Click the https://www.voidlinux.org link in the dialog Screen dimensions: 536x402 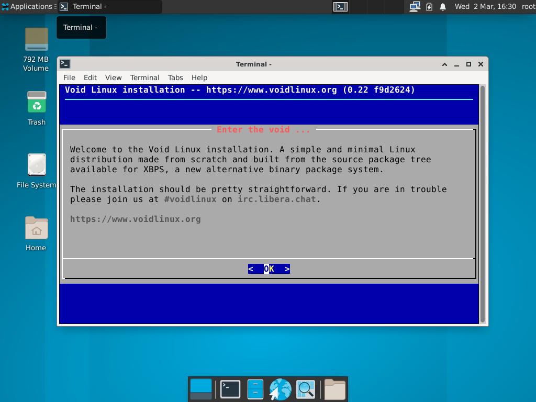click(136, 219)
